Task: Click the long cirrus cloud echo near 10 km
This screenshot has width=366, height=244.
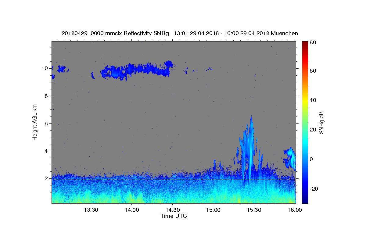Action: coord(137,71)
